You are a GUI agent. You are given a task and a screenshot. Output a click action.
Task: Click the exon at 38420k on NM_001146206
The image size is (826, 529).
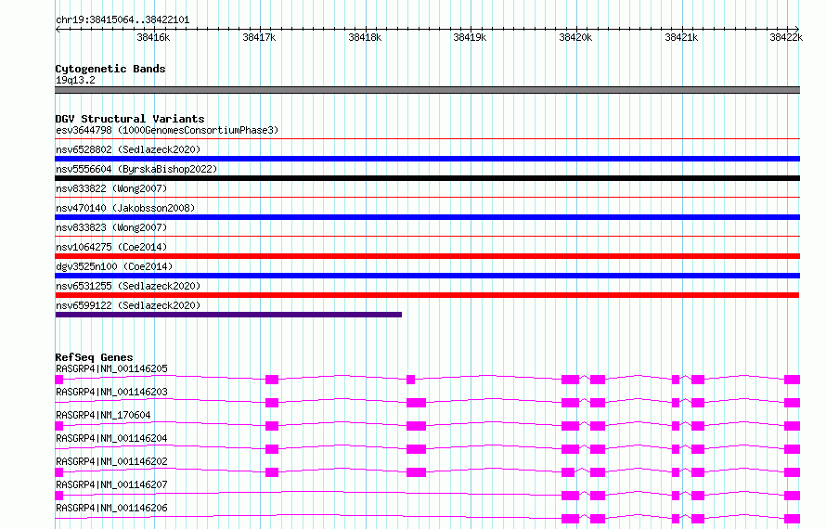point(571,519)
